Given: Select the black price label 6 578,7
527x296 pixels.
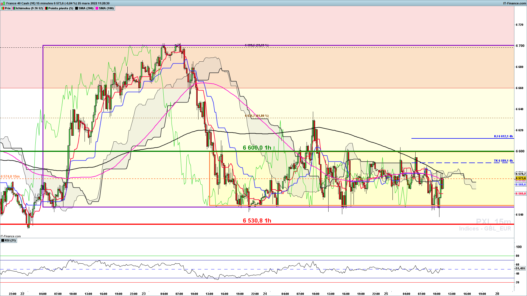Looking at the screenshot, I should tap(521, 174).
